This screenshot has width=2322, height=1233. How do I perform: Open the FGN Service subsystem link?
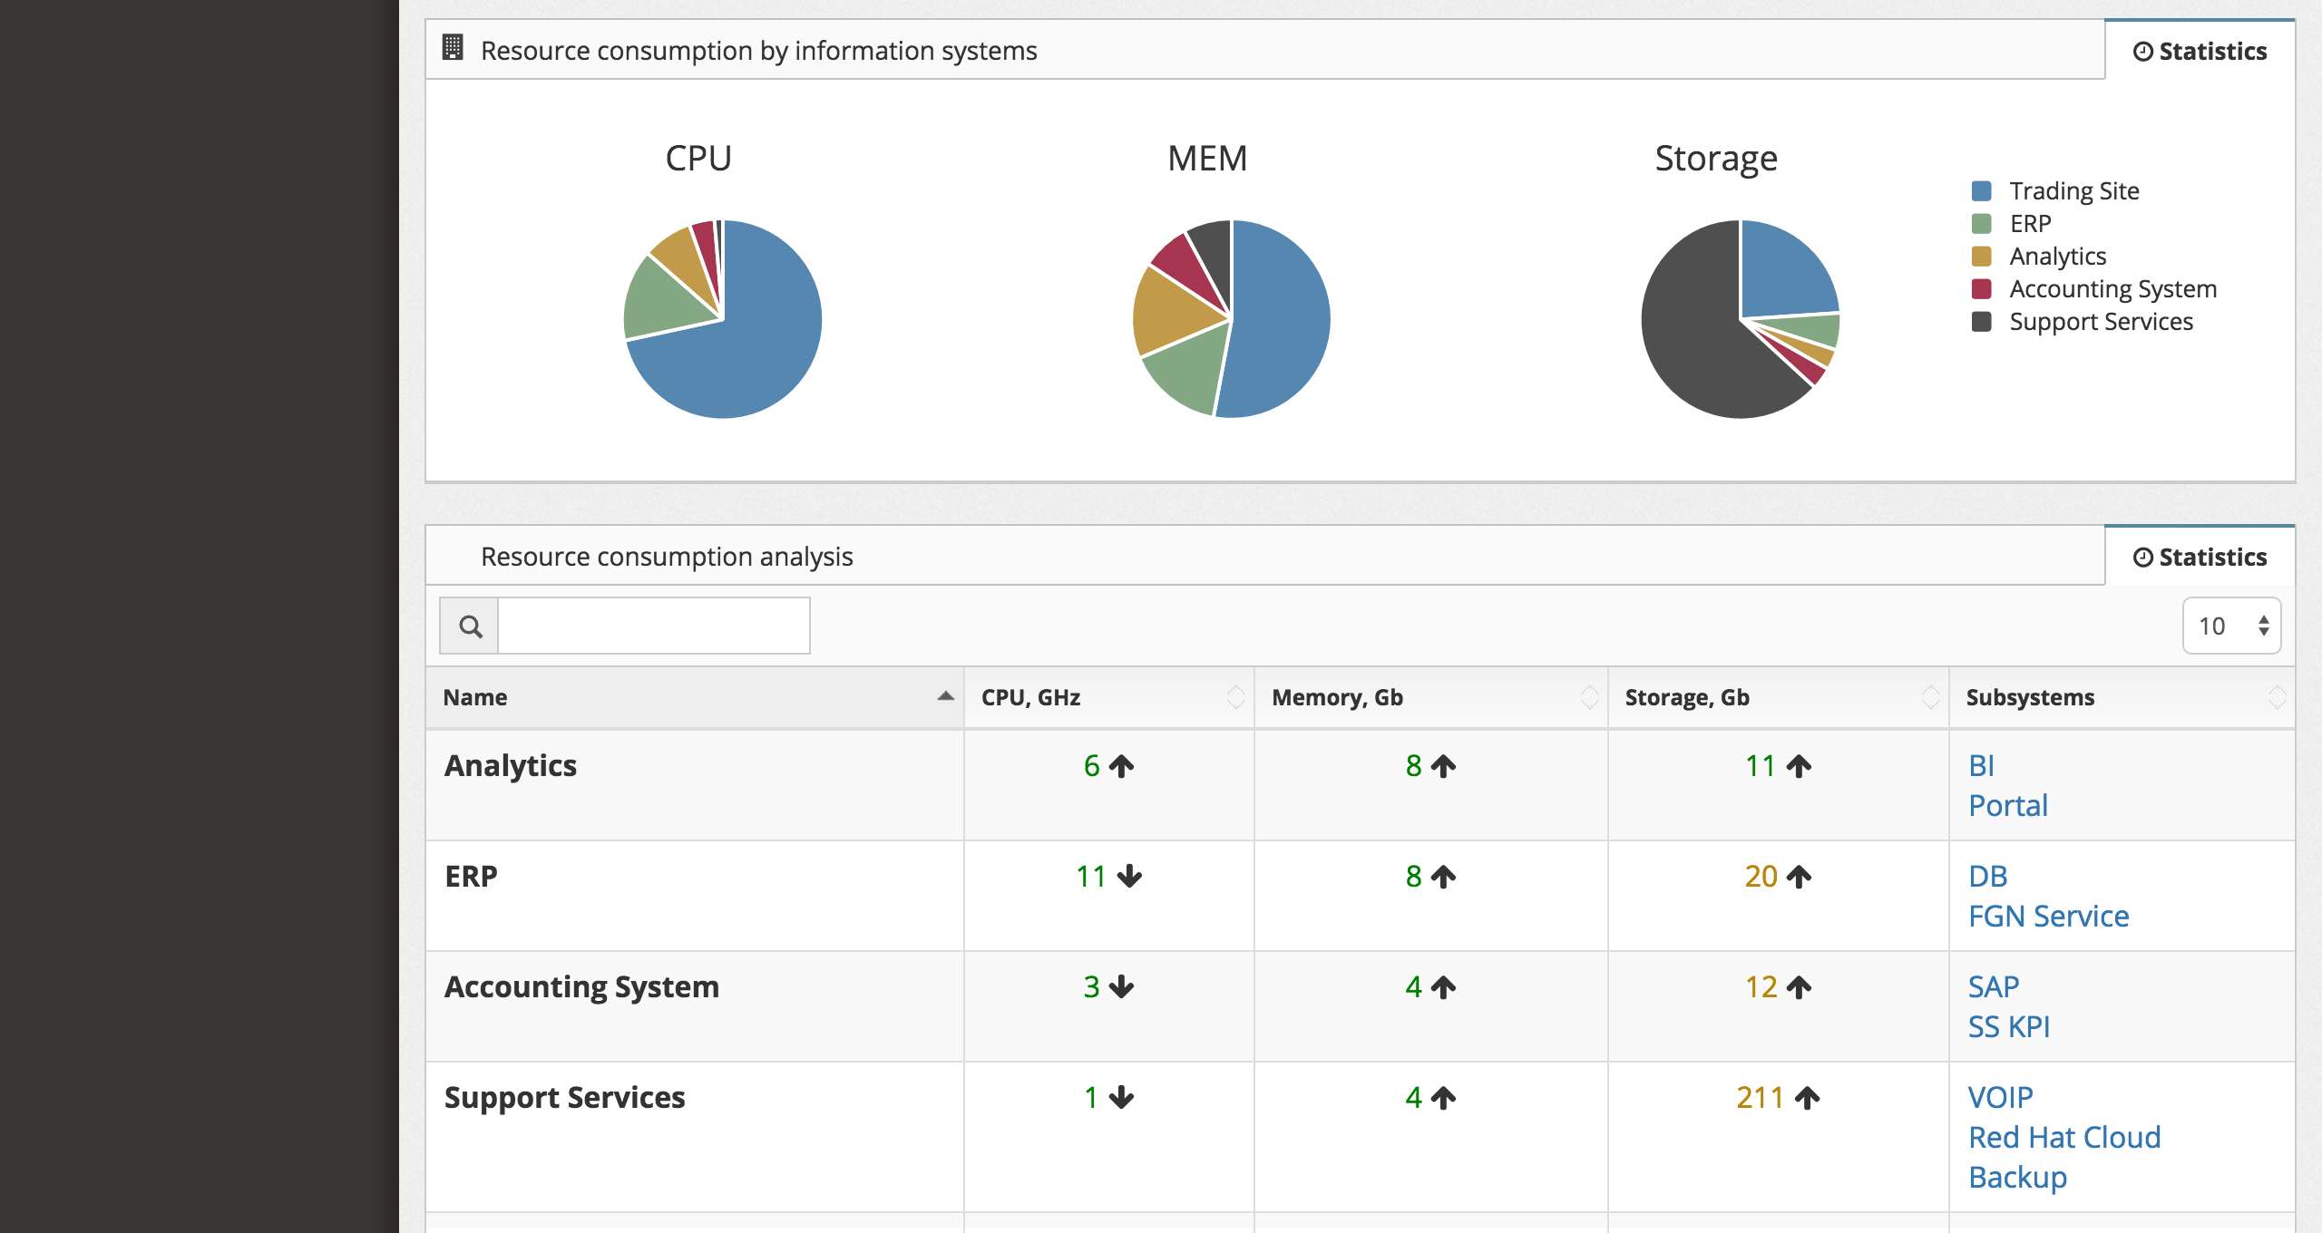pyautogui.click(x=2048, y=917)
